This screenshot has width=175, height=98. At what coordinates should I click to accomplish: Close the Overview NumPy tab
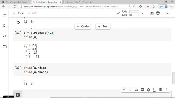[x=91, y=2]
